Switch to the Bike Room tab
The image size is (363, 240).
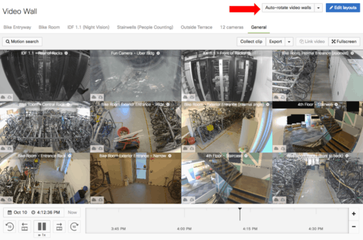49,27
